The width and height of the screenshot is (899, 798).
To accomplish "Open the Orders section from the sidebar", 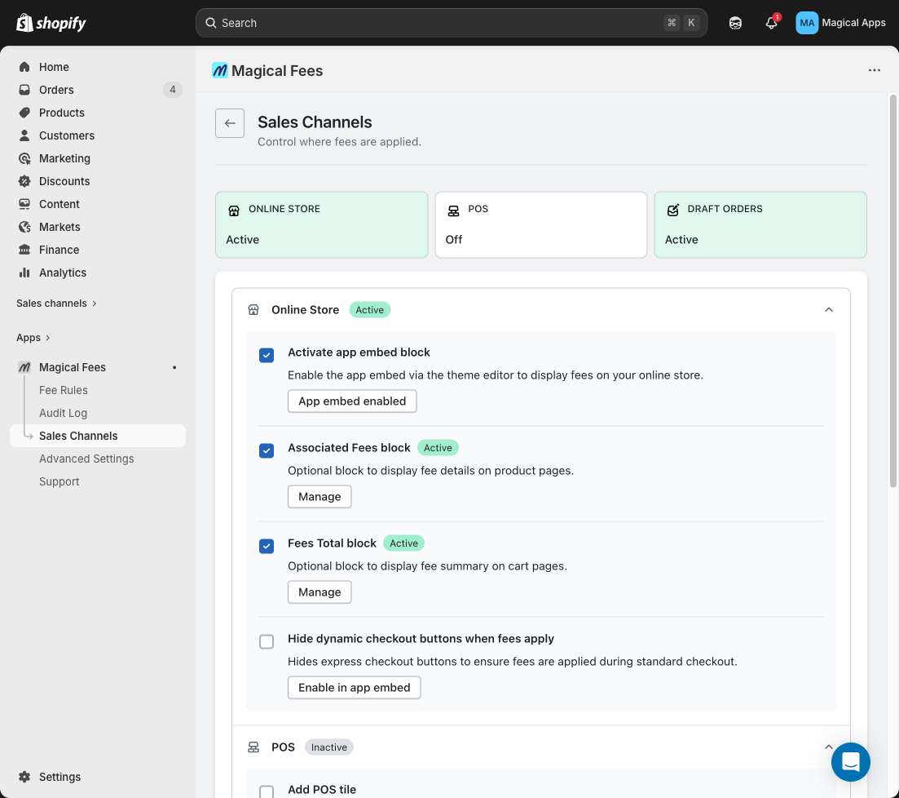I will tap(55, 90).
